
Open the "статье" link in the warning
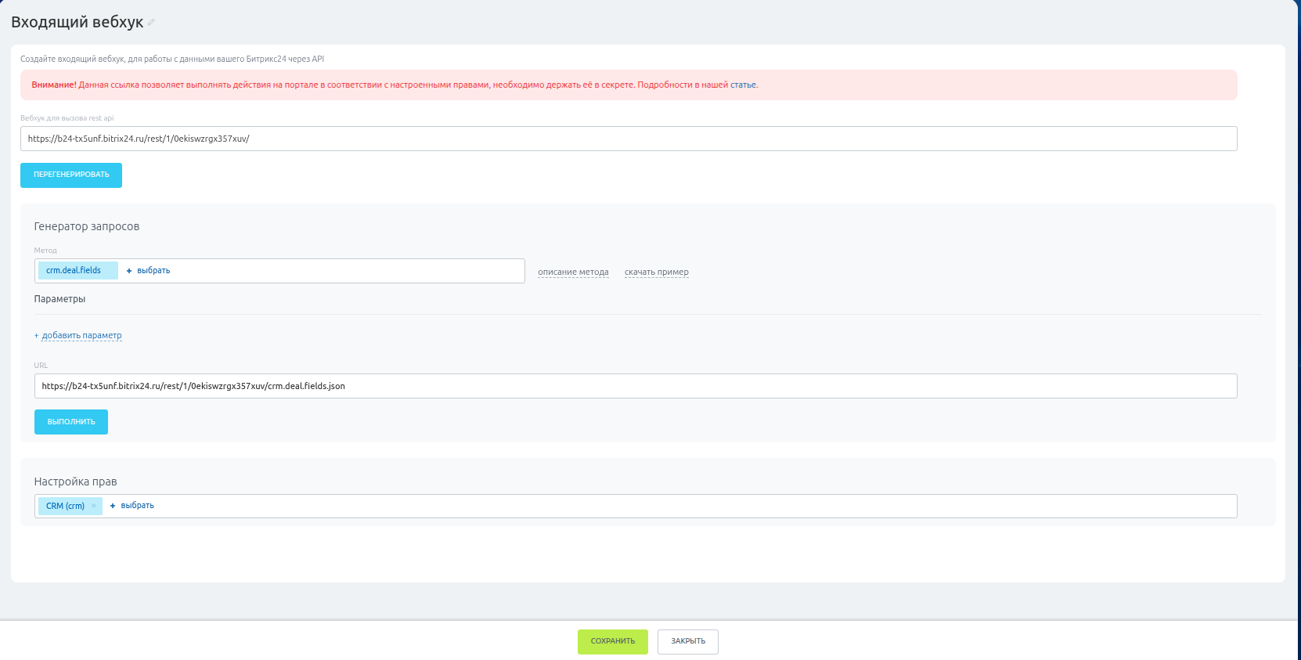(743, 85)
